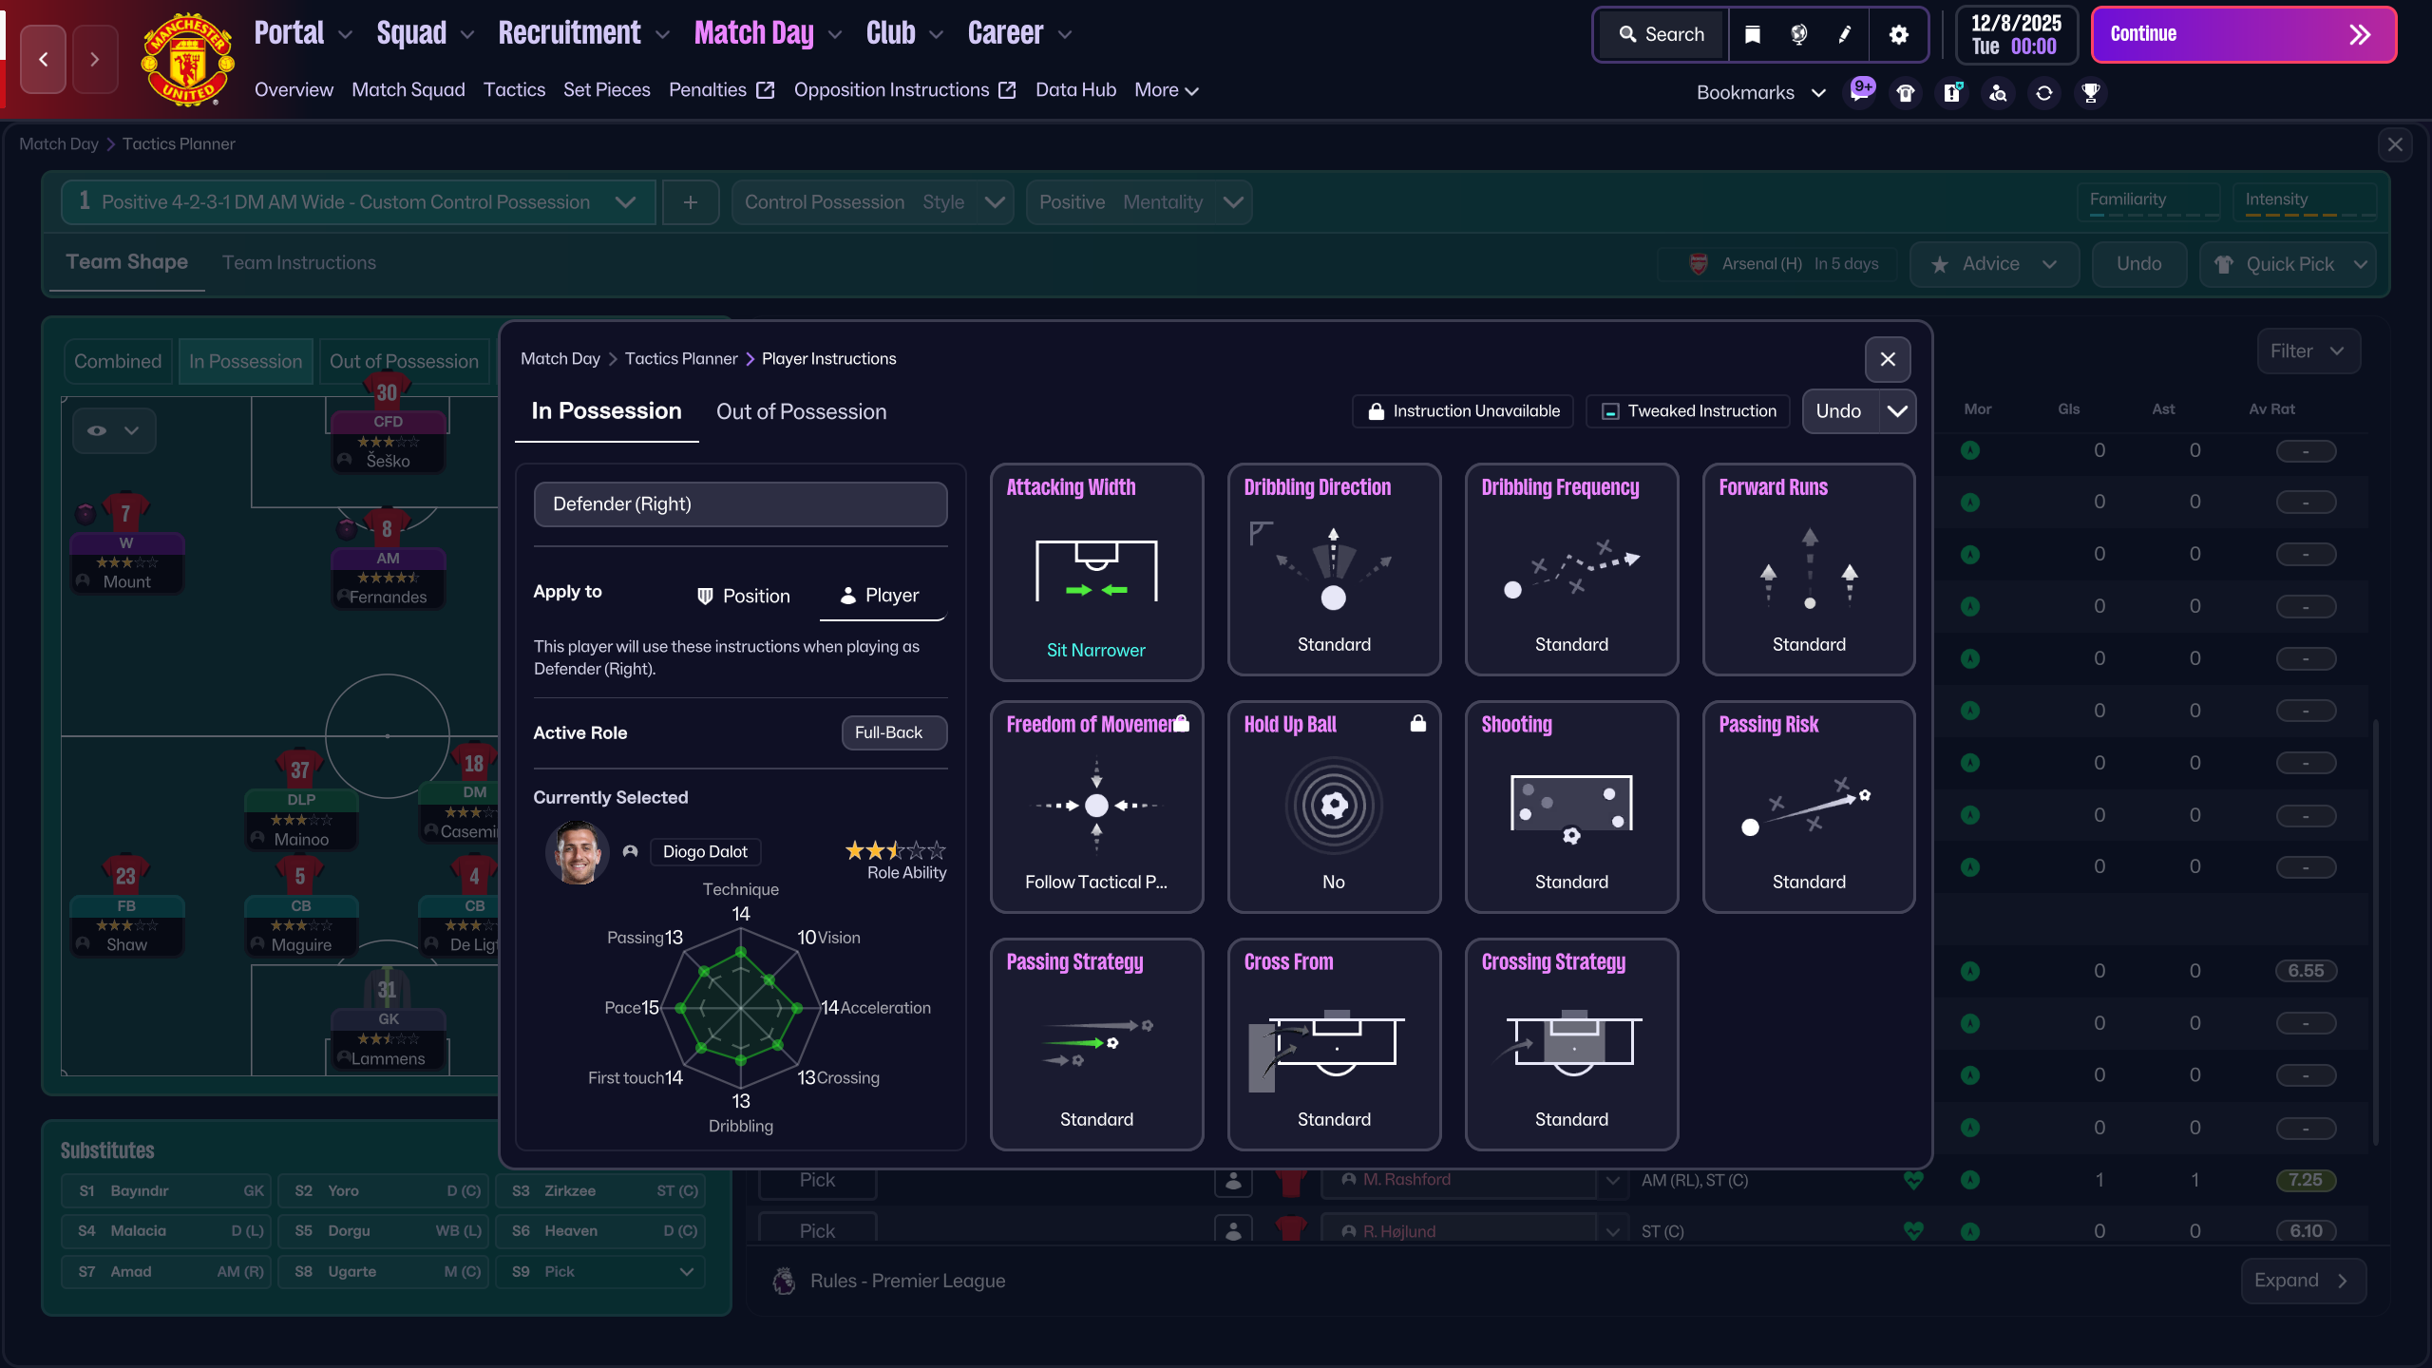Click the Tactics Planner breadcrumb link in dialog

click(681, 359)
